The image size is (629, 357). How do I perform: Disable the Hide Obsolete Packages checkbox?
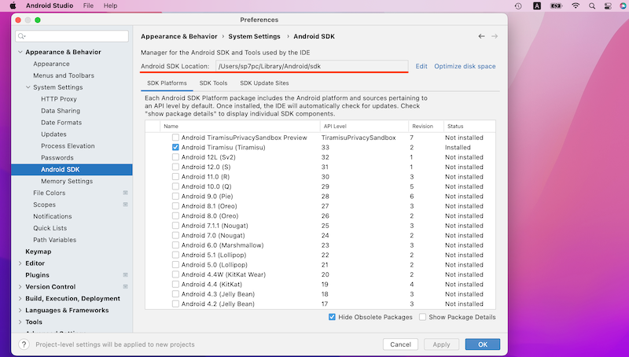point(333,317)
